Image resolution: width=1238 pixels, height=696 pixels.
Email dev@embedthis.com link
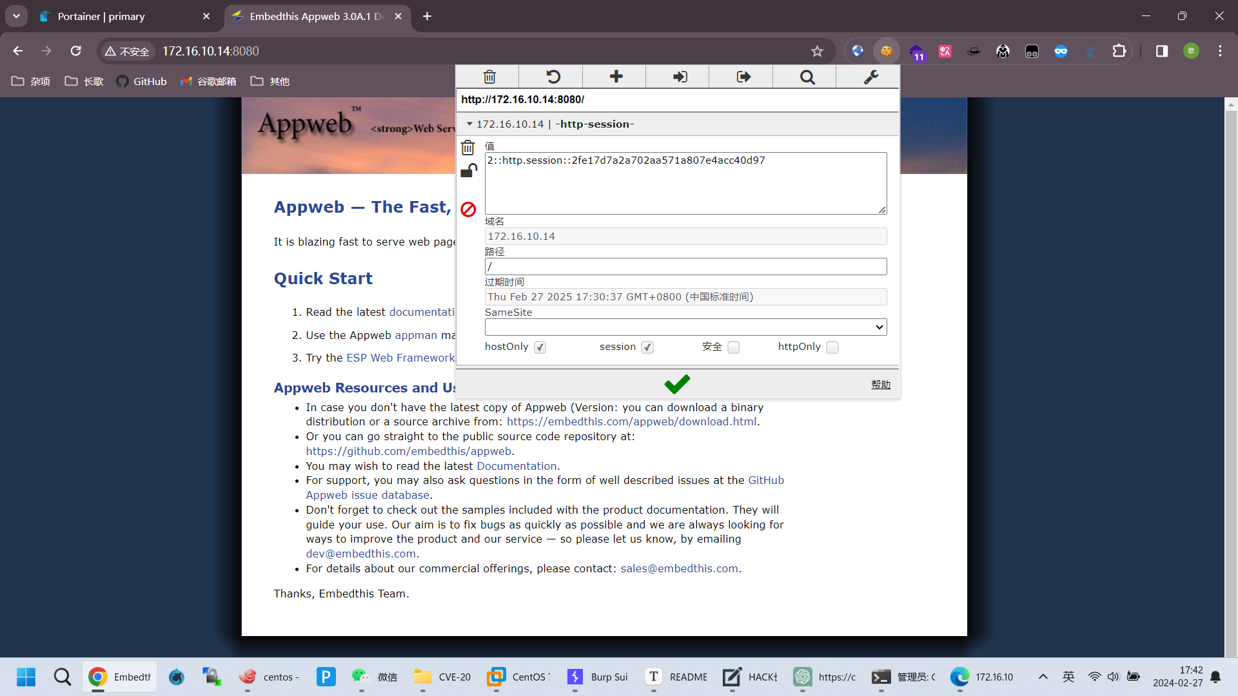[x=360, y=554]
